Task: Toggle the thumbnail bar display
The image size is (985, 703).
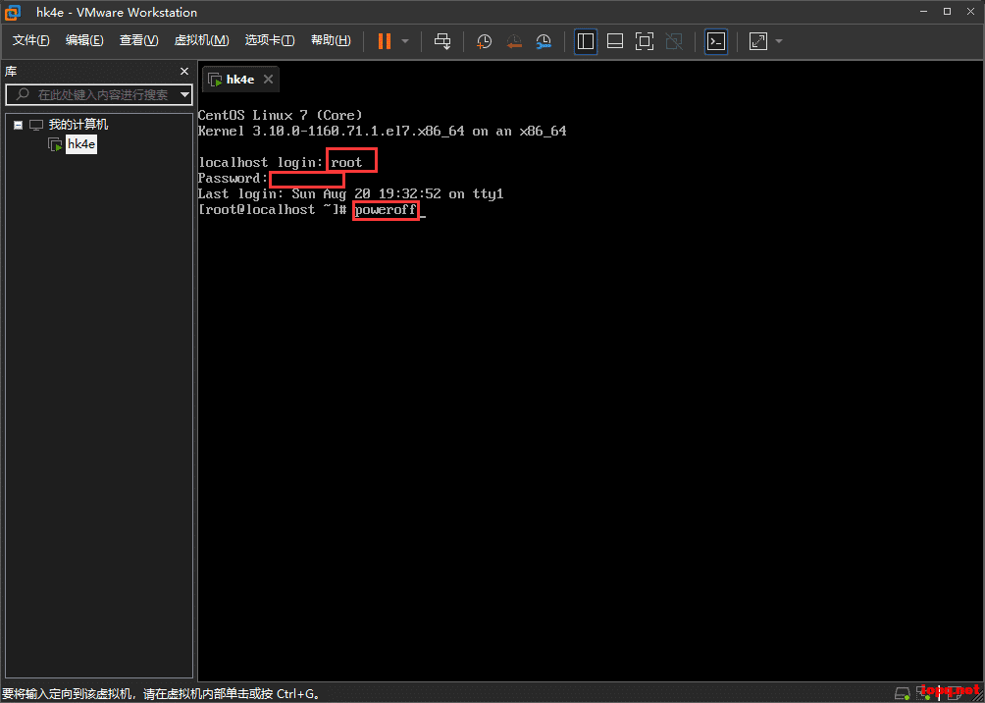Action: point(616,40)
